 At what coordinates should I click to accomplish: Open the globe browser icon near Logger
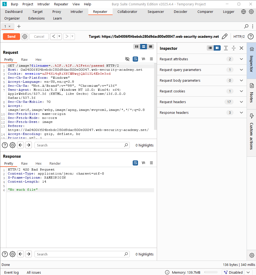(x=243, y=12)
